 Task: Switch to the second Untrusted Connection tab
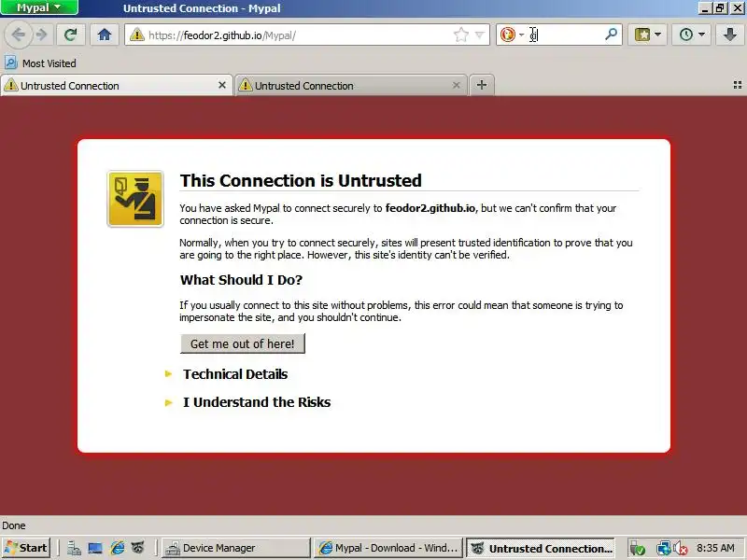click(351, 86)
